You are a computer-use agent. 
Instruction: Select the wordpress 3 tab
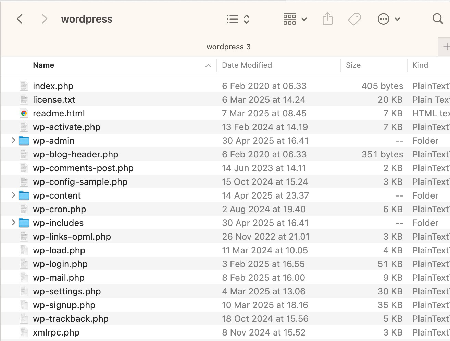[x=228, y=47]
